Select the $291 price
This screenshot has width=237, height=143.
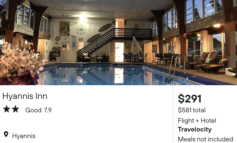point(190,99)
